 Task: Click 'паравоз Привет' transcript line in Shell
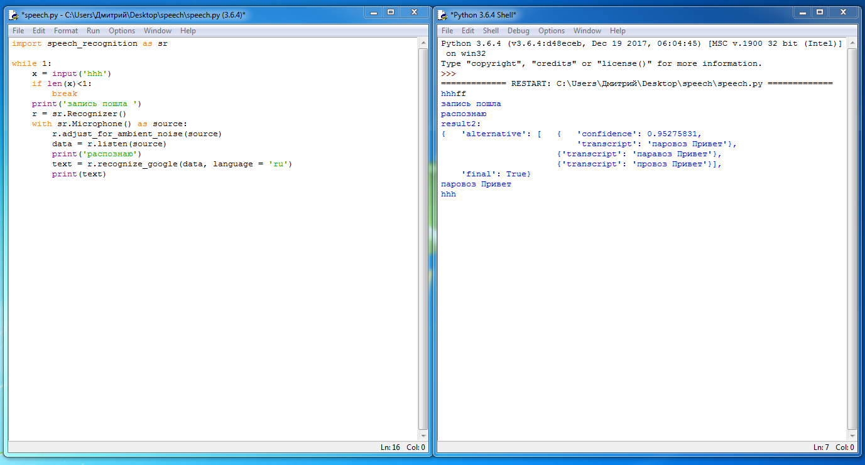pyautogui.click(x=639, y=154)
